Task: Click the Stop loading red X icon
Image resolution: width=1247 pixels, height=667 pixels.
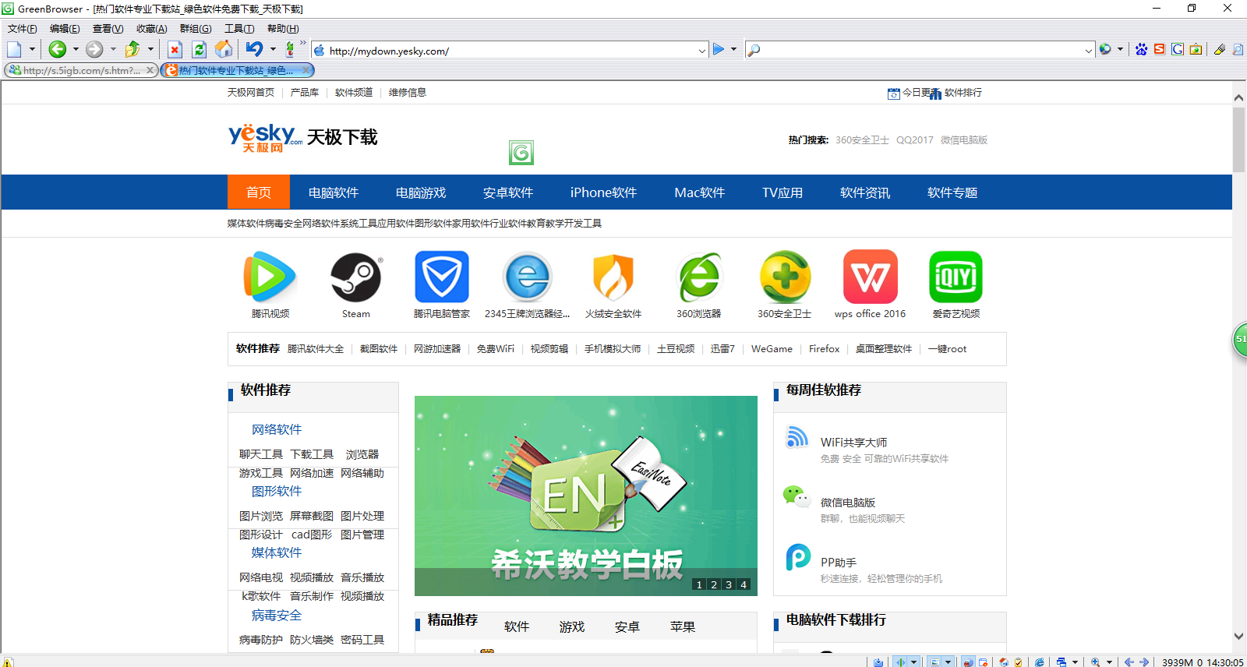Action: [x=175, y=50]
